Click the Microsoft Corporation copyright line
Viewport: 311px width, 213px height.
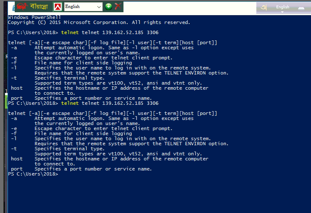[99, 22]
